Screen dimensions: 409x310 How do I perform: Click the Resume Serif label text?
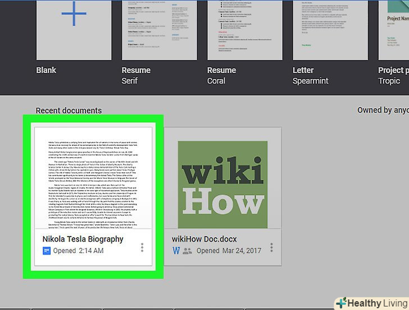coord(136,76)
